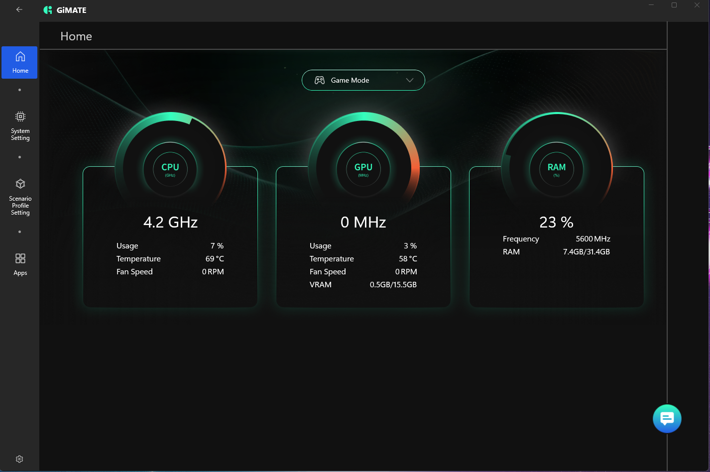Open System Setting in sidebar

20,126
